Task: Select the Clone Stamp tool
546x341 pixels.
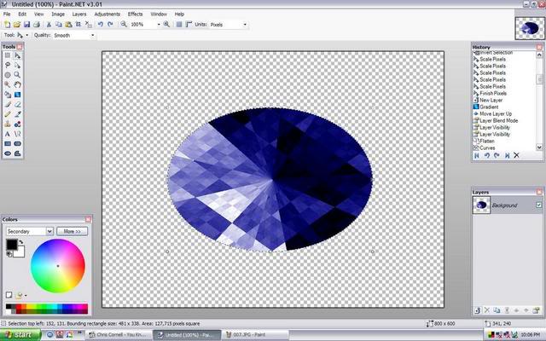Action: [8, 124]
